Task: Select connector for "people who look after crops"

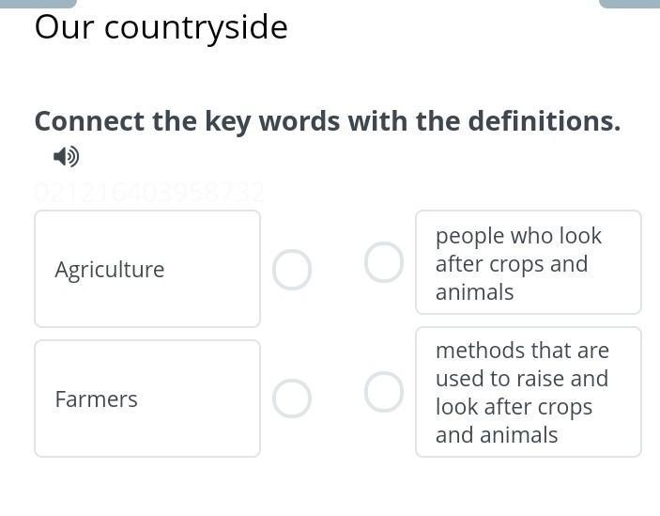Action: click(x=384, y=262)
